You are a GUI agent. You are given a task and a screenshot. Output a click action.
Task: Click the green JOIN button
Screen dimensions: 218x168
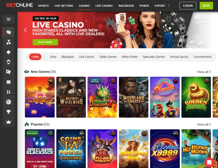206,6
